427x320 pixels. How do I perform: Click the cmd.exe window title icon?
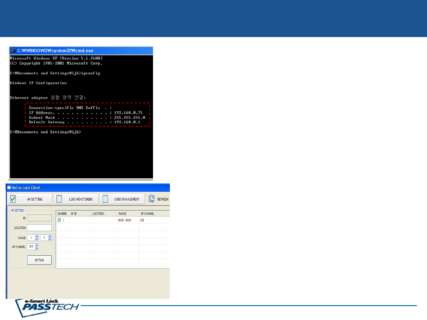(13, 51)
